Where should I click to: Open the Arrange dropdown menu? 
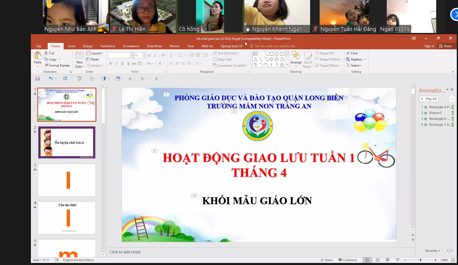(x=296, y=60)
